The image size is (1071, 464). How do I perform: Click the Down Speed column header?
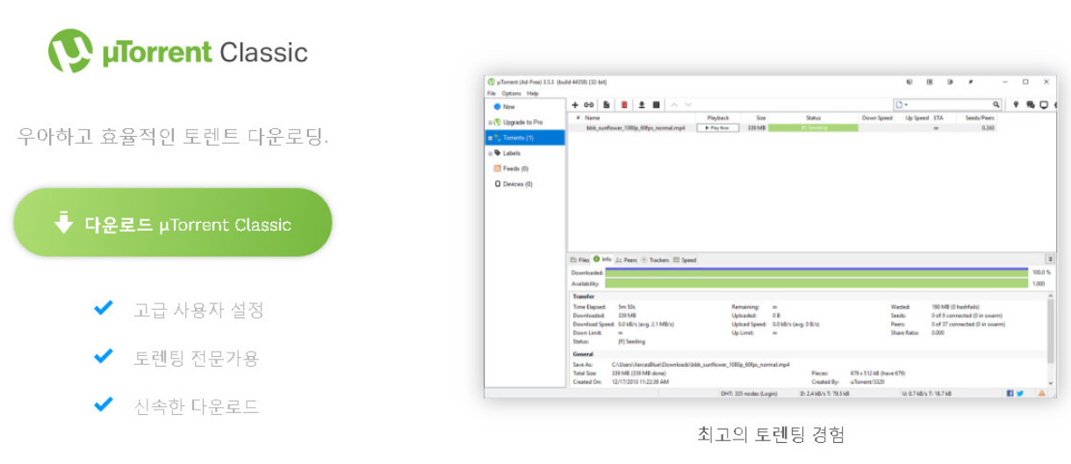point(877,118)
